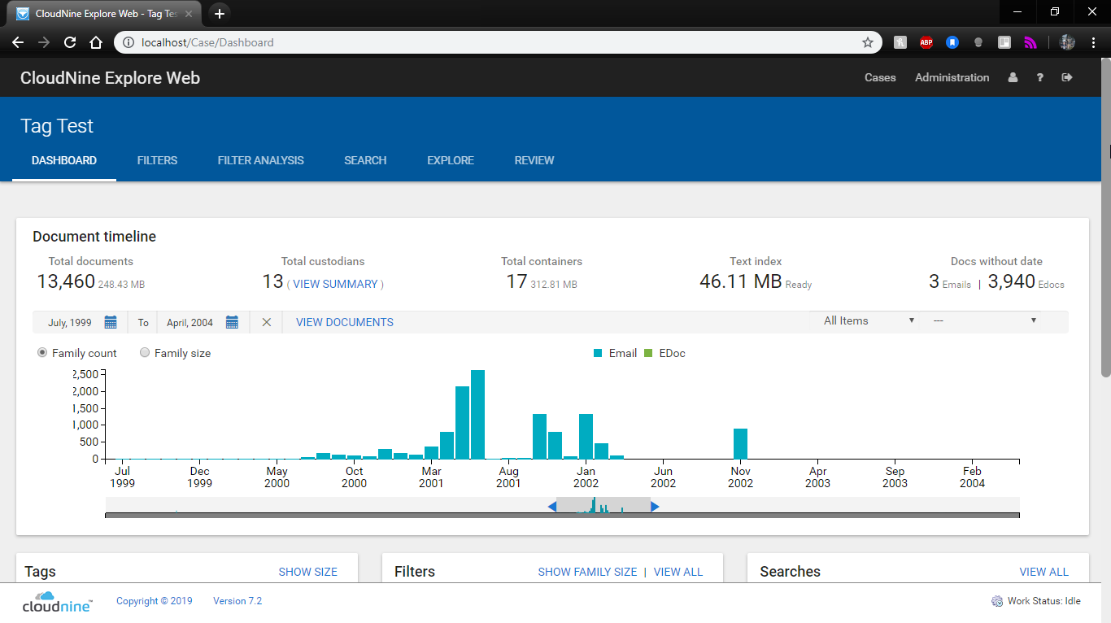Click inside the browser address bar
Screen dimensions: 1111x623
325,41
